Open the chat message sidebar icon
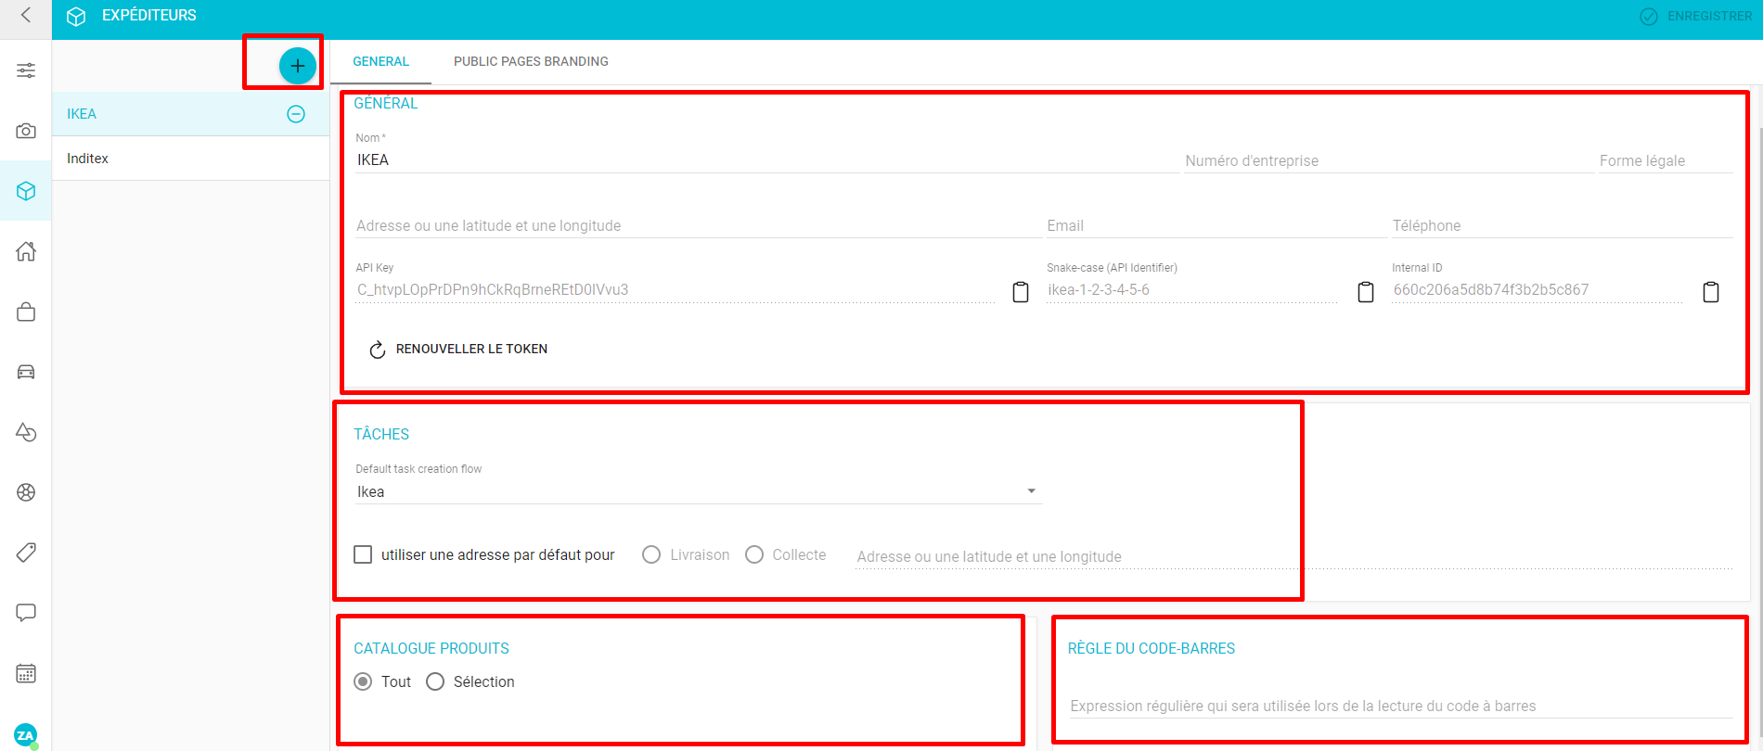The width and height of the screenshot is (1763, 751). point(26,613)
